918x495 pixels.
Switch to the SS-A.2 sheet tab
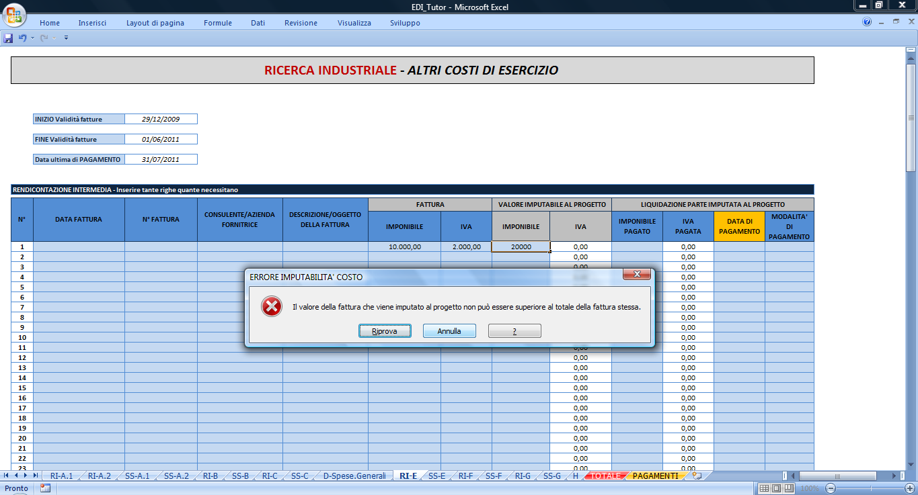(176, 476)
